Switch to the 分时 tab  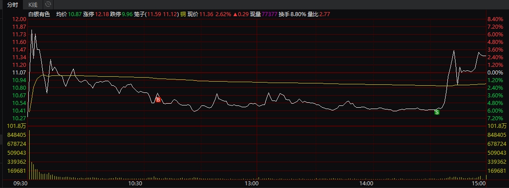point(13,5)
